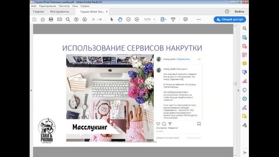Click the Войти sign-in link

pyautogui.click(x=239, y=12)
